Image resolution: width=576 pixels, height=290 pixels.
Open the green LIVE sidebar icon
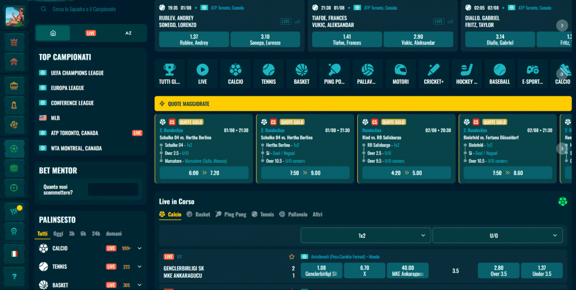(x=14, y=168)
